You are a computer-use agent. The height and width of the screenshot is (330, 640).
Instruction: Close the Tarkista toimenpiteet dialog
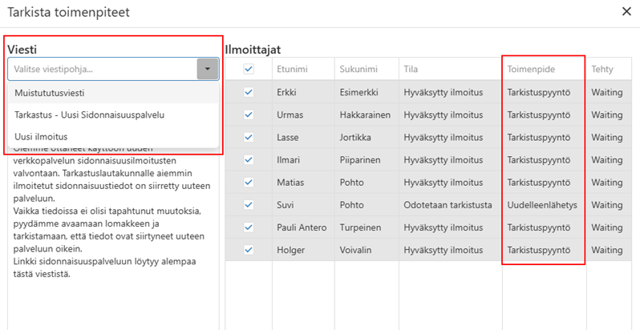click(x=626, y=11)
